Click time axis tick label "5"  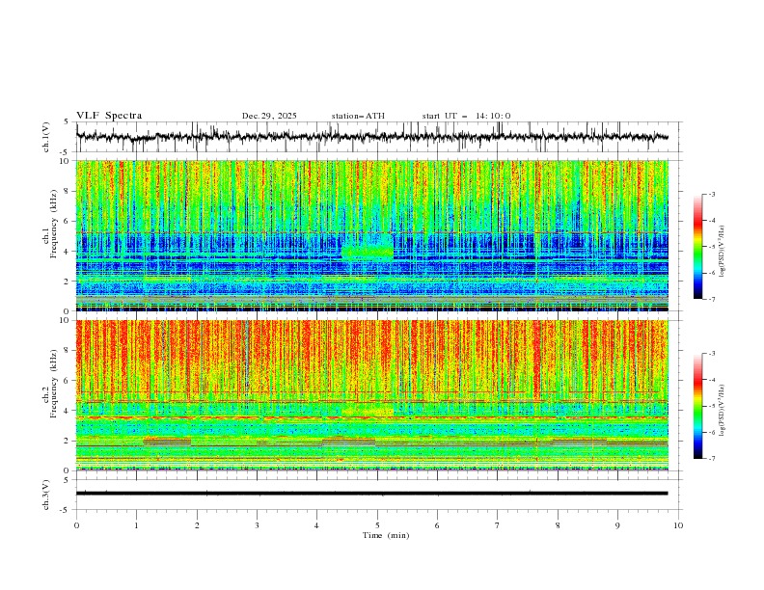(377, 525)
